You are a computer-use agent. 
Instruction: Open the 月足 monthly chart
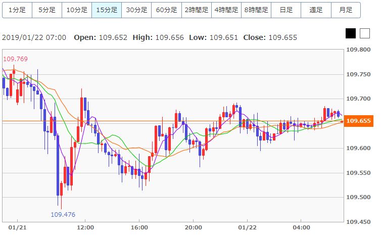(346, 10)
